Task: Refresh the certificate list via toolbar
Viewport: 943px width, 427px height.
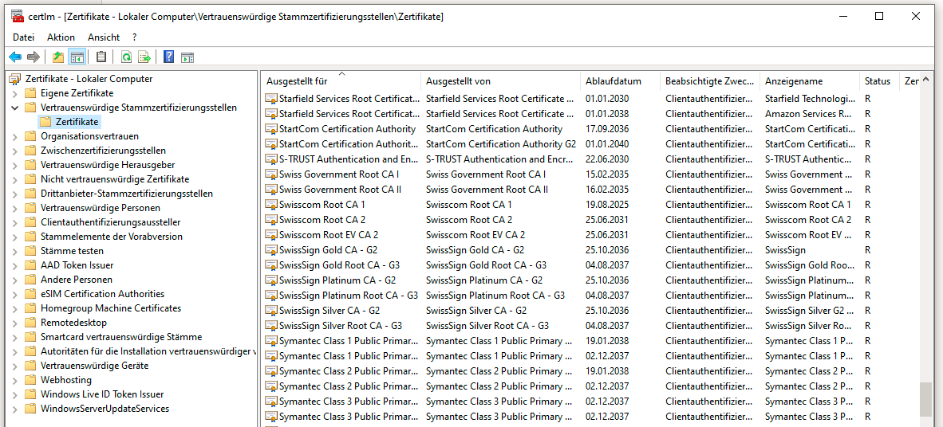Action: tap(126, 57)
